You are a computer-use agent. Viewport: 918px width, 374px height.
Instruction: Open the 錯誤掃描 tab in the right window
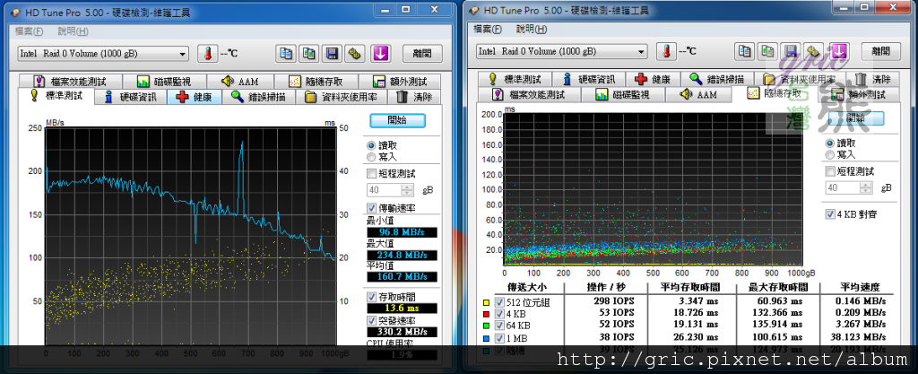(717, 79)
